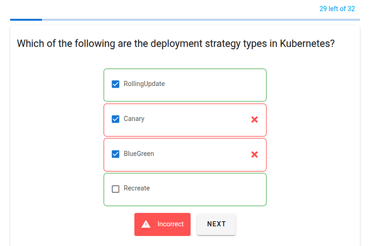
Task: Select the 'Canary' option label text
Action: [x=134, y=119]
